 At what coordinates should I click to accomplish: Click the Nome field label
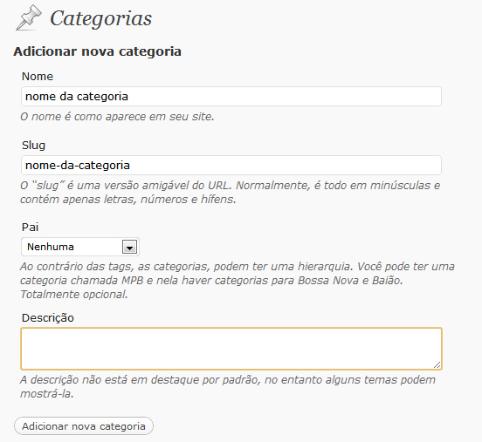point(38,76)
